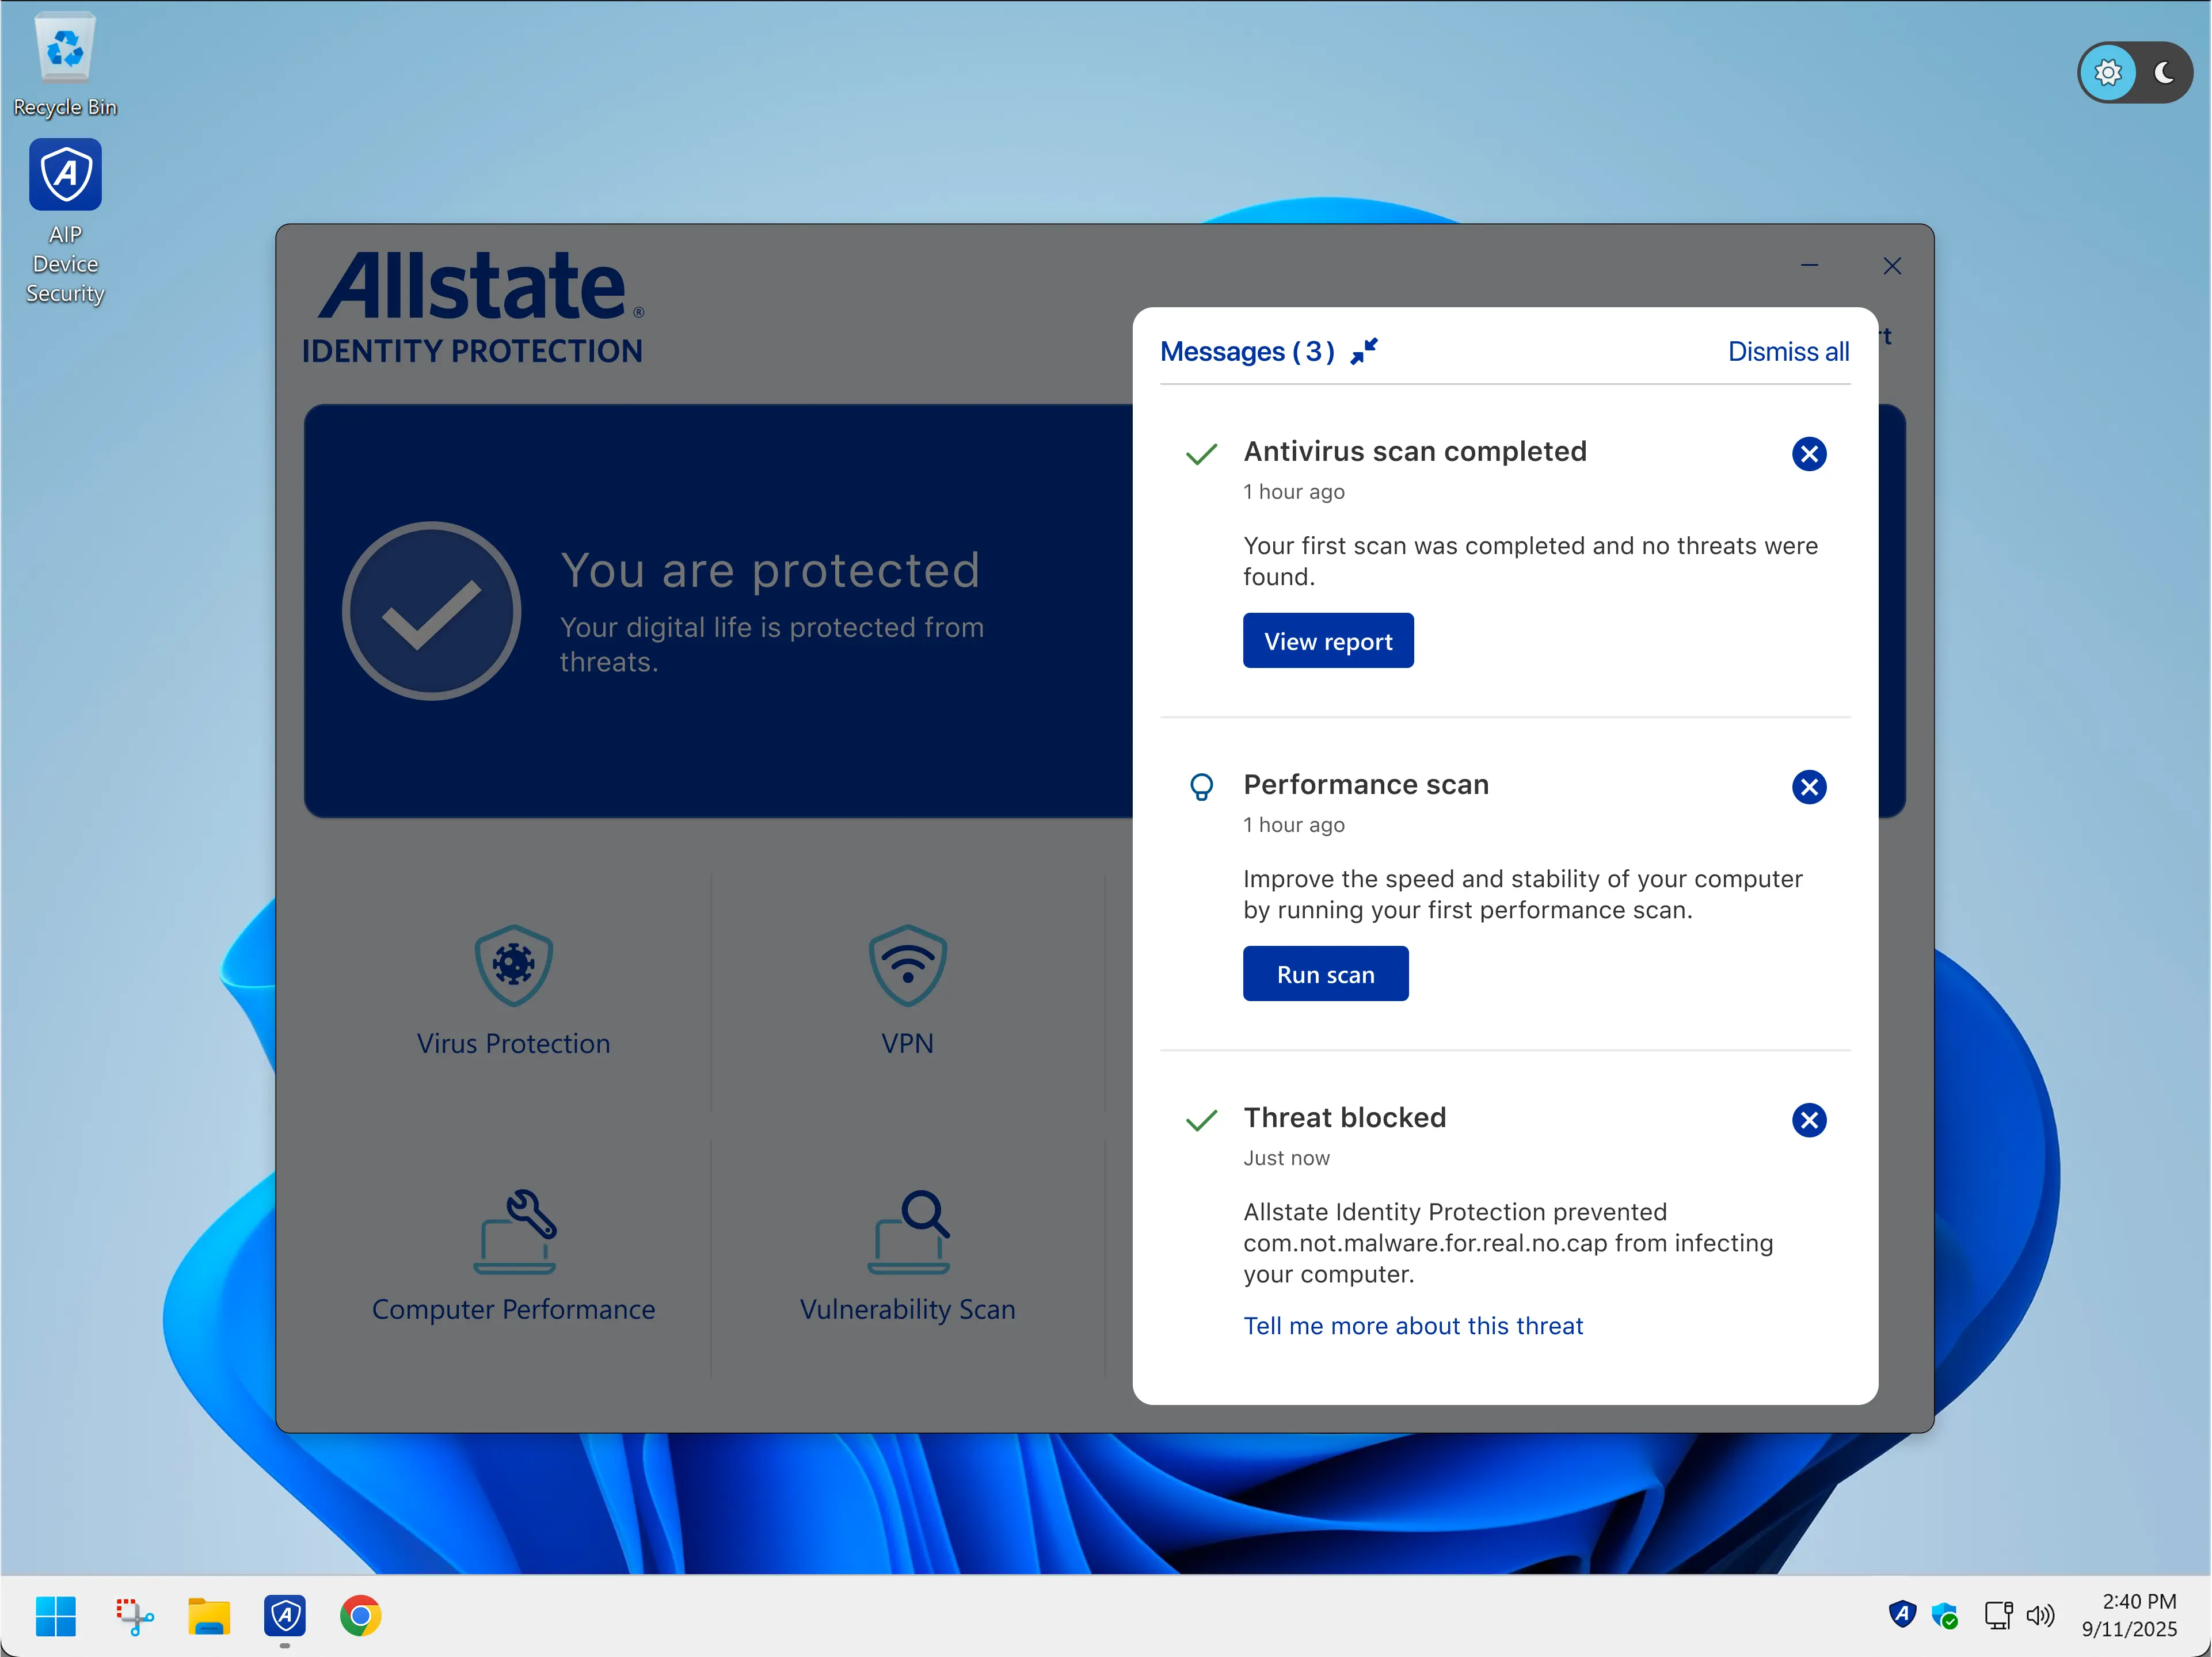Image resolution: width=2212 pixels, height=1657 pixels.
Task: Open the VPN shield icon
Action: (907, 964)
